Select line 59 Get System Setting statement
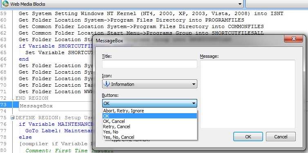308x153 pixels. (x=151, y=13)
